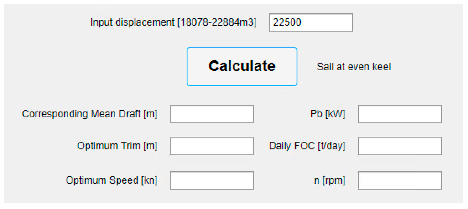
Task: Select the Pb [kW] result field
Action: pyautogui.click(x=399, y=114)
